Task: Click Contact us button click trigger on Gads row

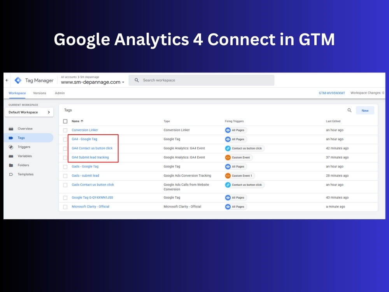Action: 244,185
